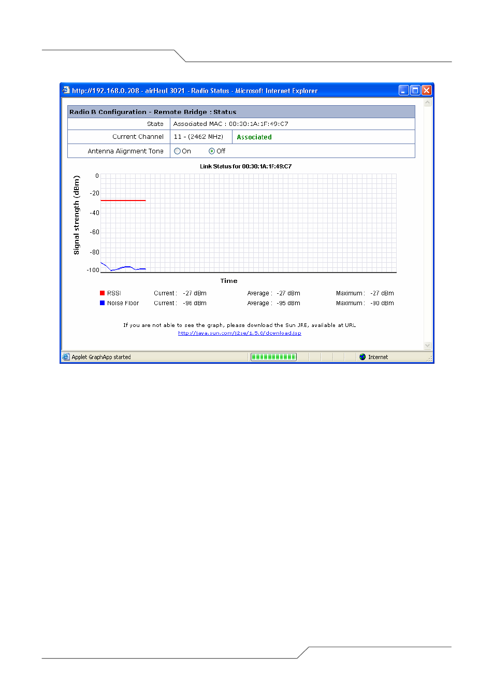Click the red RSSI line on graph
Viewport: 494px width, 700px height.
point(123,201)
